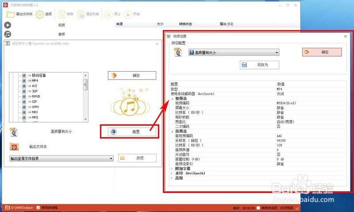Click the 视频设置 dialog title icon
This screenshot has width=354, height=212.
(169, 36)
